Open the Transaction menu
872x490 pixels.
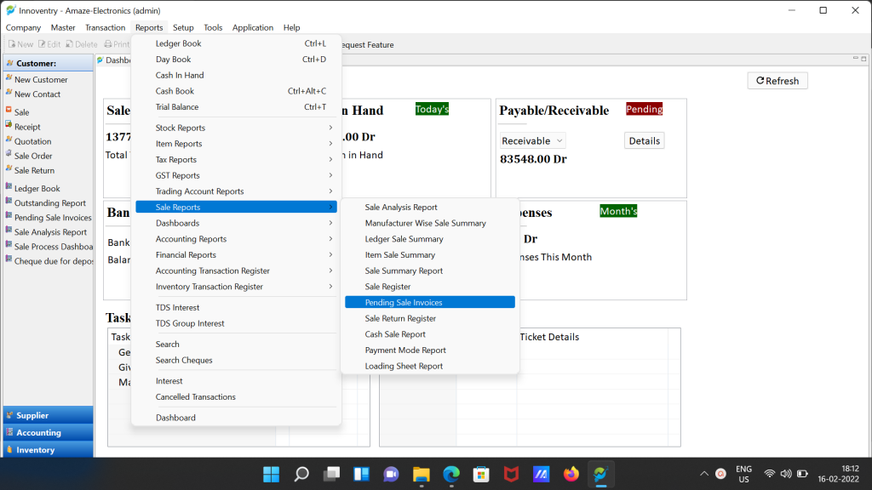coord(105,27)
